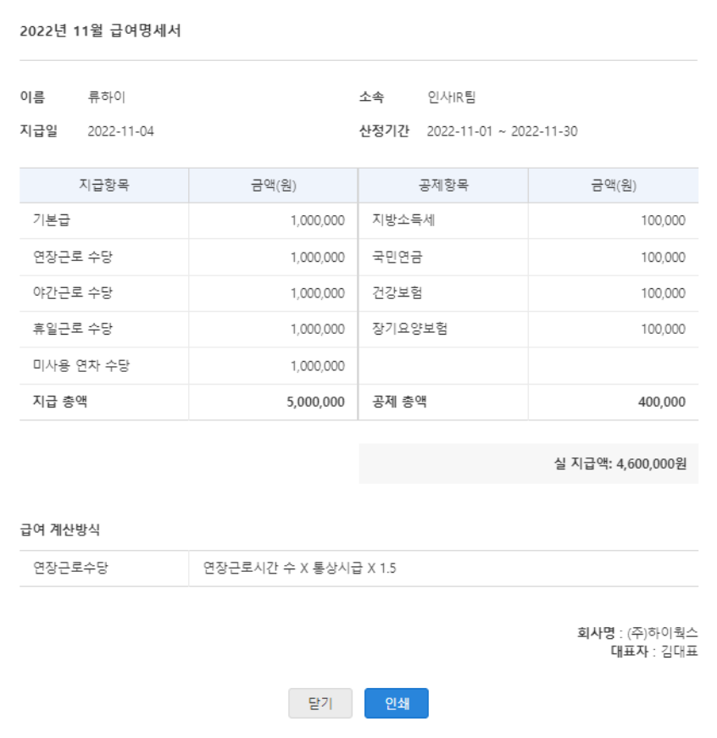Click the 2022년 11월 급여명세서 title

[x=100, y=31]
